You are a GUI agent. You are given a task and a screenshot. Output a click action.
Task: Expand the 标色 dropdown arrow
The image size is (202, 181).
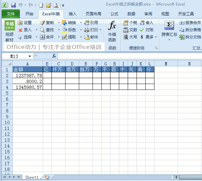81,30
